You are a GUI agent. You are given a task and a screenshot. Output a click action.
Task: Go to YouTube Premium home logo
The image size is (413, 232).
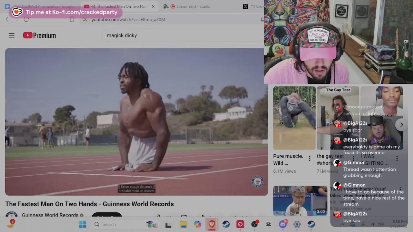pyautogui.click(x=40, y=35)
